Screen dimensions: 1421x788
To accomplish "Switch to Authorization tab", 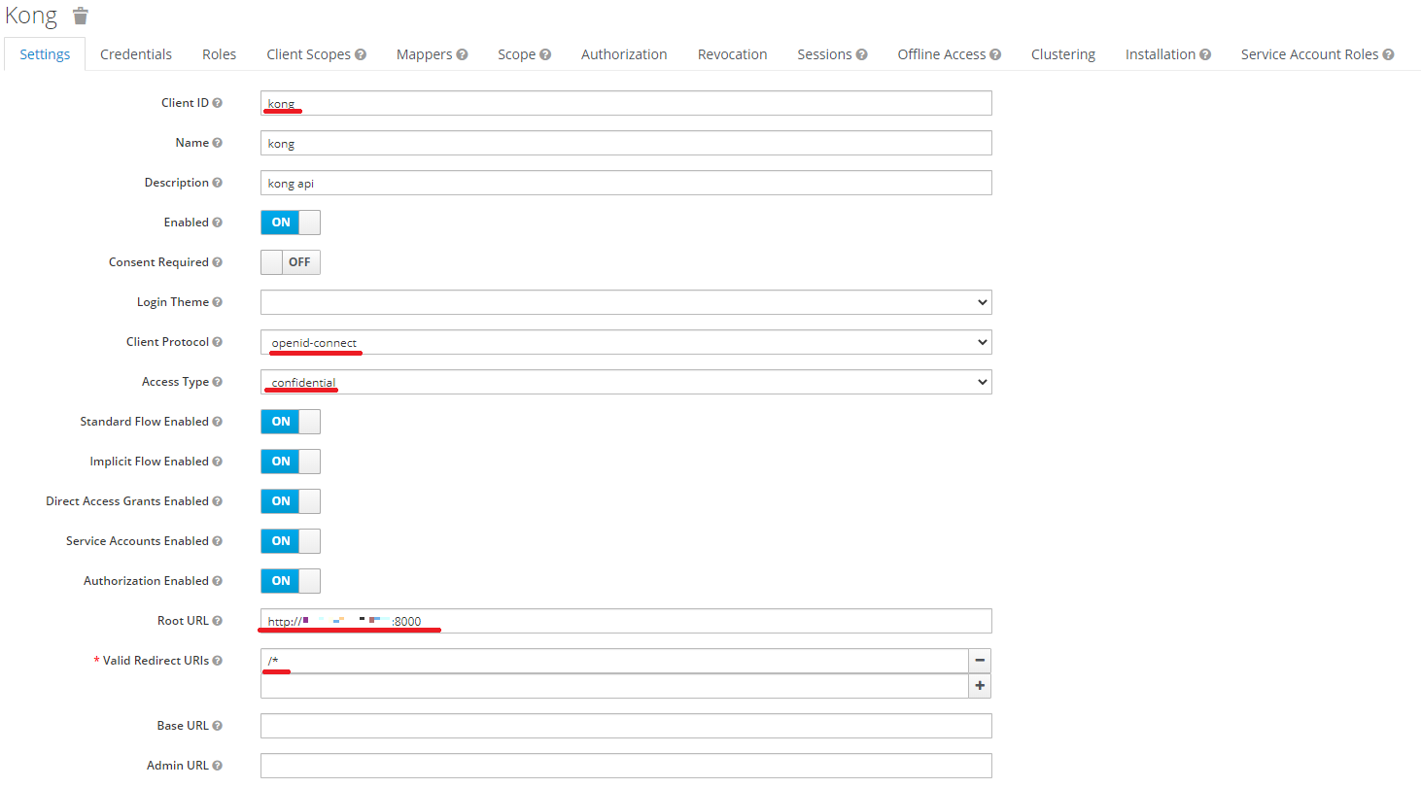I will (624, 54).
